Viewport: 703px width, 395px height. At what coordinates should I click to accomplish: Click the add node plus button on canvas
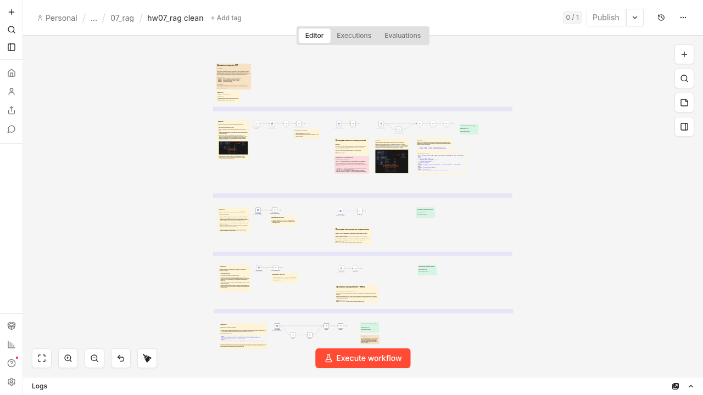click(684, 54)
